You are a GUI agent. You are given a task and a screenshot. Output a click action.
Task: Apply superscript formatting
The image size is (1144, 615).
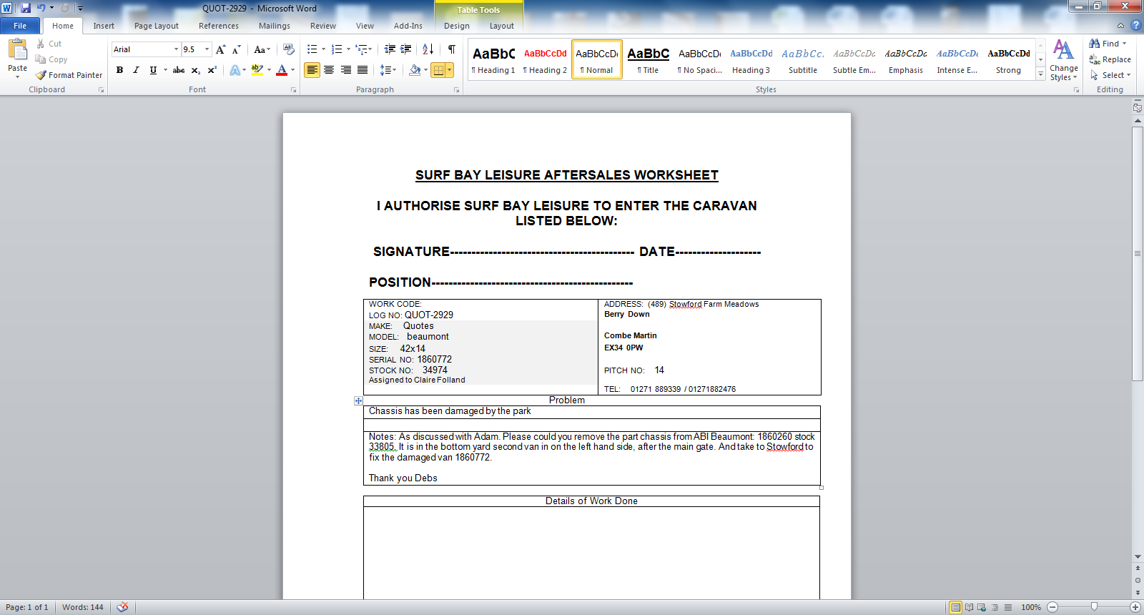click(x=212, y=70)
